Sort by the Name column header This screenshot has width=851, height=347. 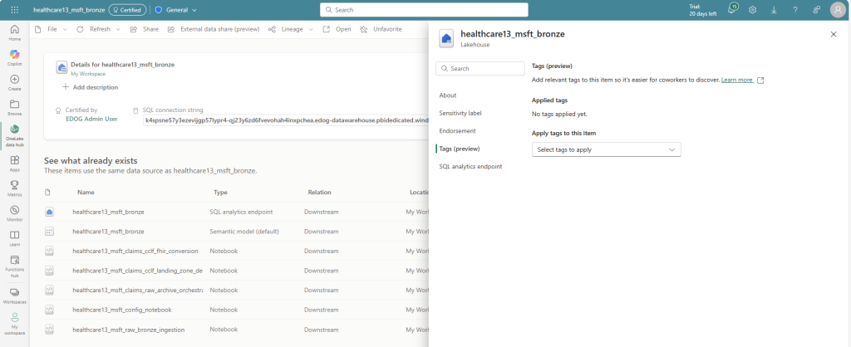tap(86, 193)
